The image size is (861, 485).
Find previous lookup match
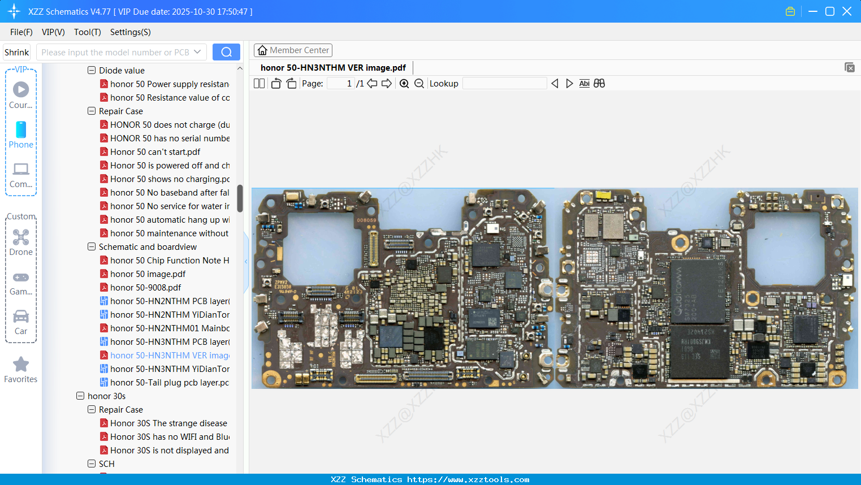click(x=555, y=84)
